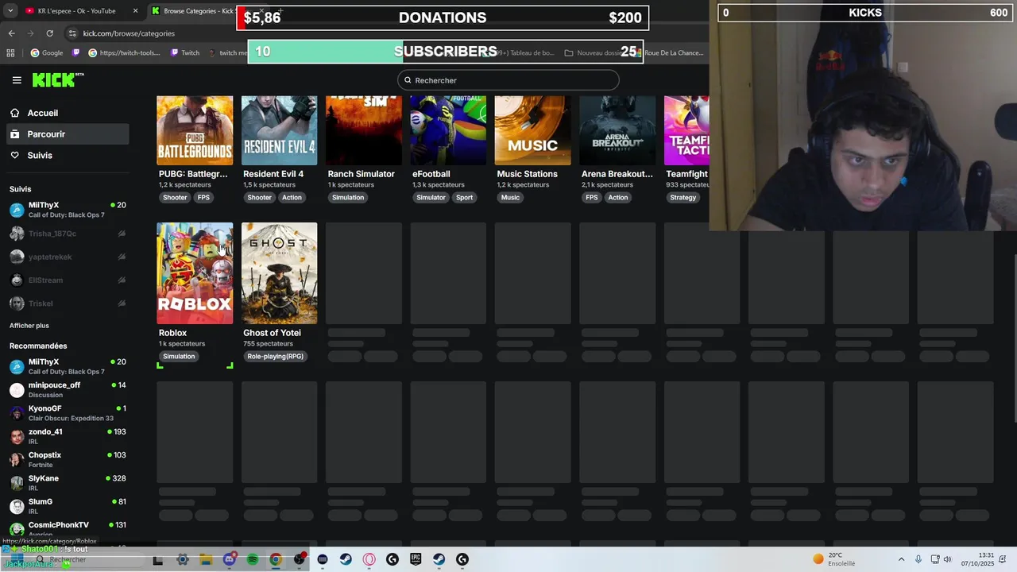Click the Rechercher search field
Screen dimensions: 1017x572
pos(508,80)
